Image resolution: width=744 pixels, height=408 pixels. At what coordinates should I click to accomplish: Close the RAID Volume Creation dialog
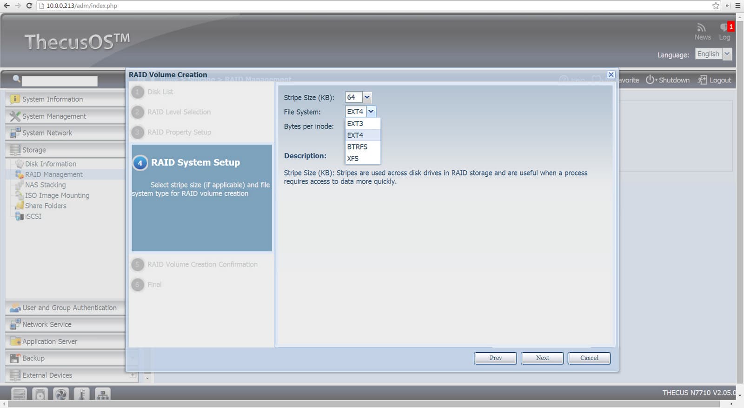click(611, 74)
